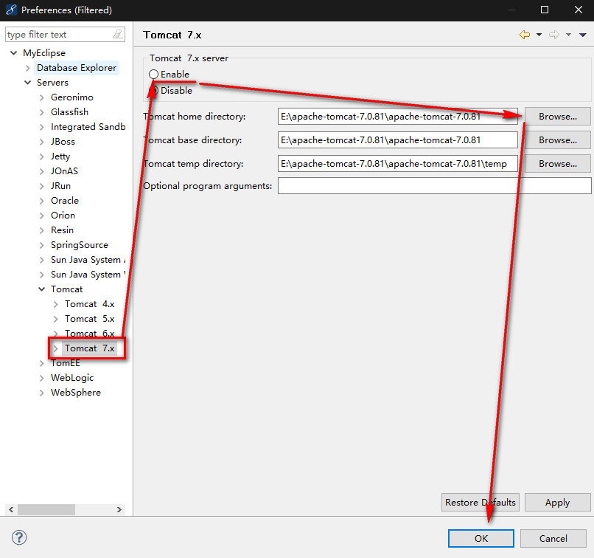This screenshot has height=558, width=594.
Task: Expand the Geronimo server node
Action: pyautogui.click(x=42, y=97)
